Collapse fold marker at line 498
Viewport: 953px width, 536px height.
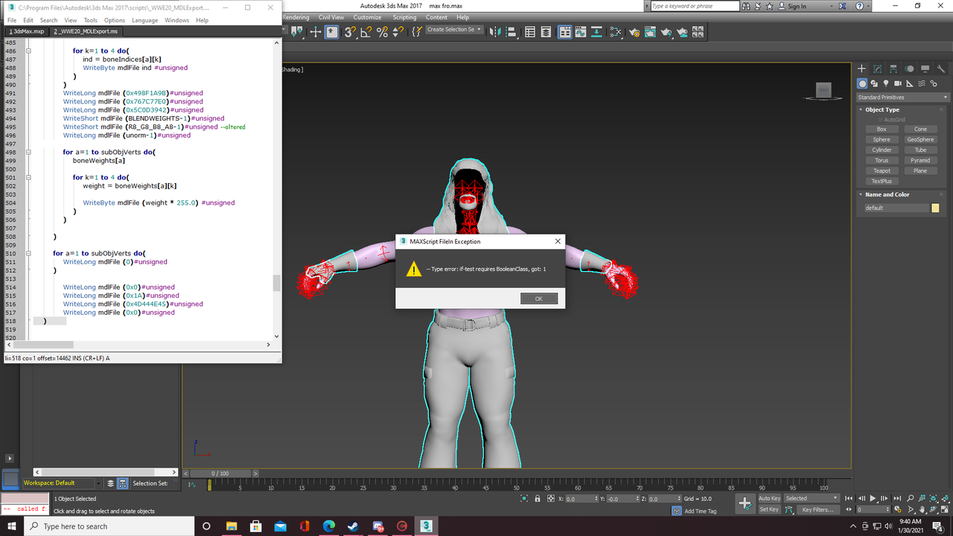pos(28,152)
